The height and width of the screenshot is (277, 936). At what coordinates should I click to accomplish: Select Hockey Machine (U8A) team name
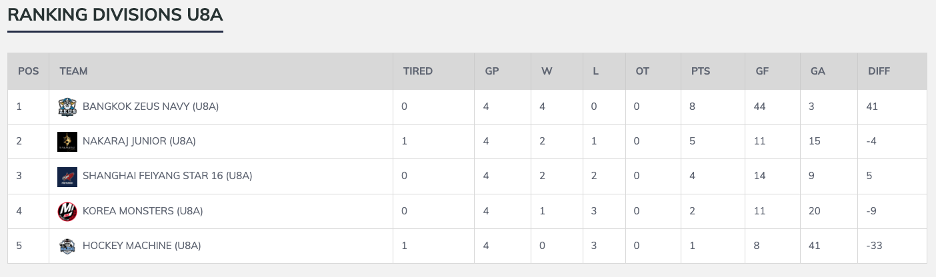pos(141,246)
